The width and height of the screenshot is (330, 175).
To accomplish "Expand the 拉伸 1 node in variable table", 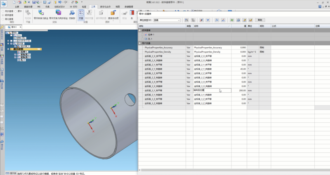I will tap(142, 35).
